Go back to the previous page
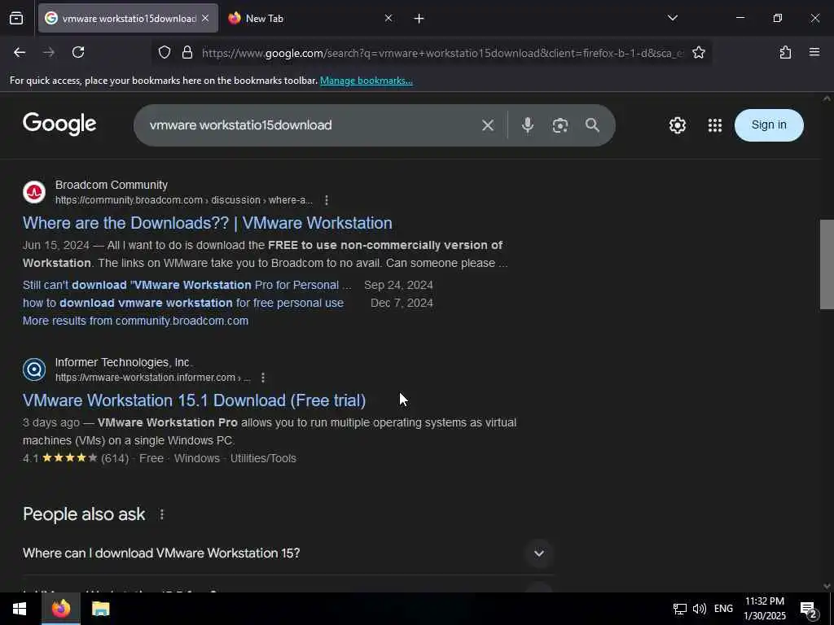 [20, 52]
